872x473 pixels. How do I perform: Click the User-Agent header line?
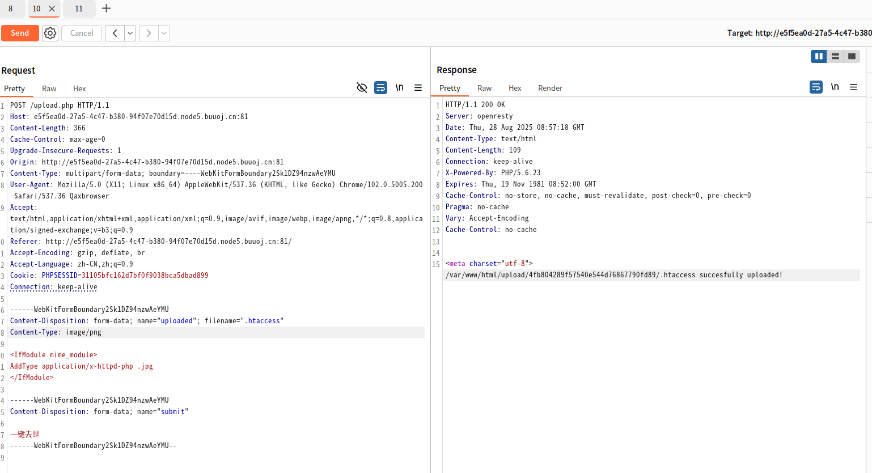click(x=217, y=191)
